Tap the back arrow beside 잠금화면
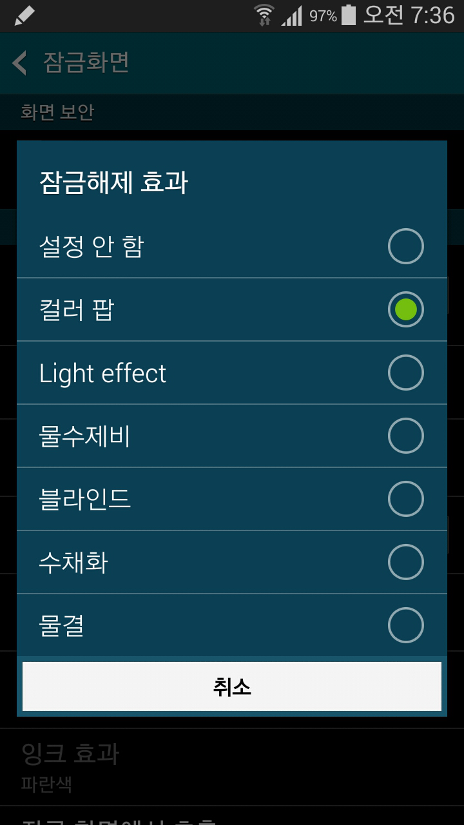This screenshot has width=464, height=825. click(x=20, y=63)
